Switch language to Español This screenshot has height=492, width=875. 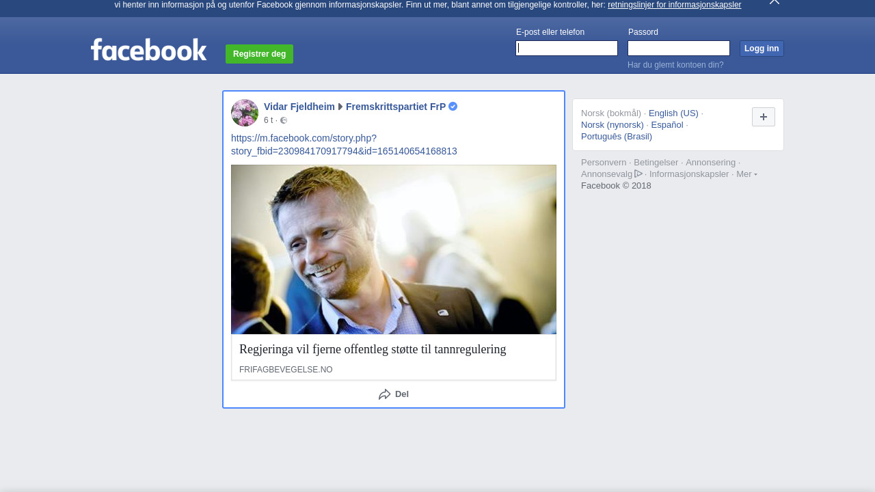tap(667, 125)
